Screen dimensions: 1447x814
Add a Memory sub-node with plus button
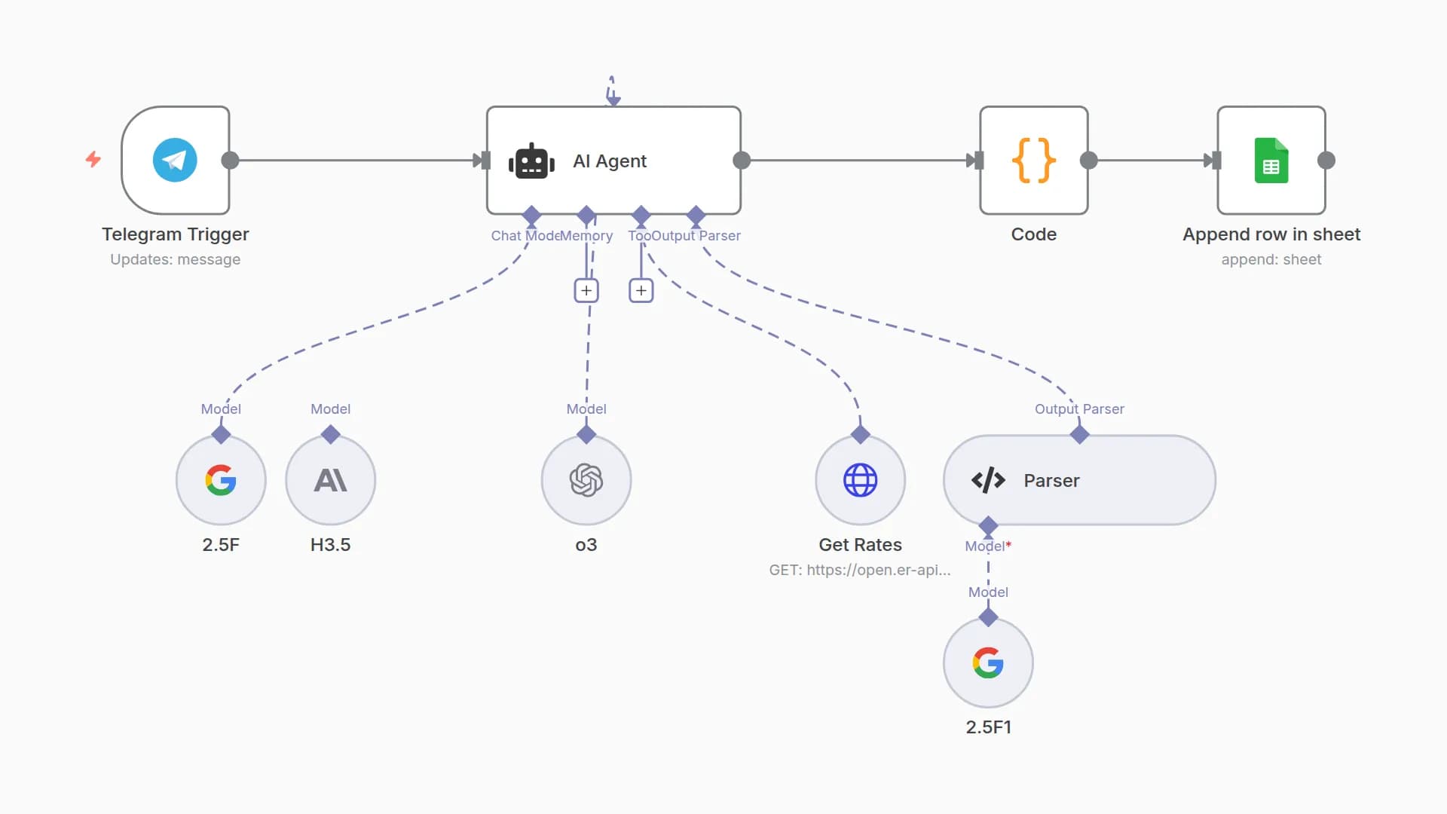click(586, 290)
